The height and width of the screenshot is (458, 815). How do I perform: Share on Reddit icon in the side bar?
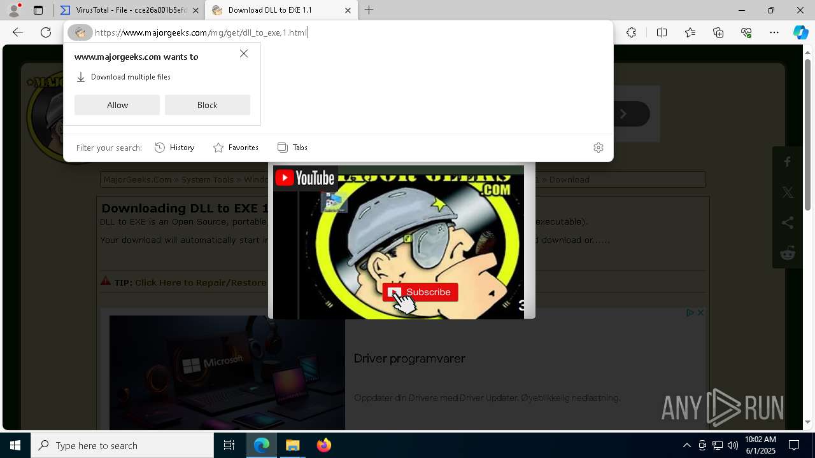(x=788, y=253)
